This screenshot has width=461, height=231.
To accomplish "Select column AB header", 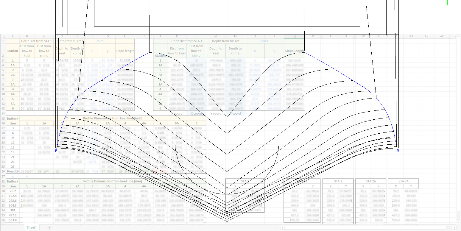I will pyautogui.click(x=426, y=36).
